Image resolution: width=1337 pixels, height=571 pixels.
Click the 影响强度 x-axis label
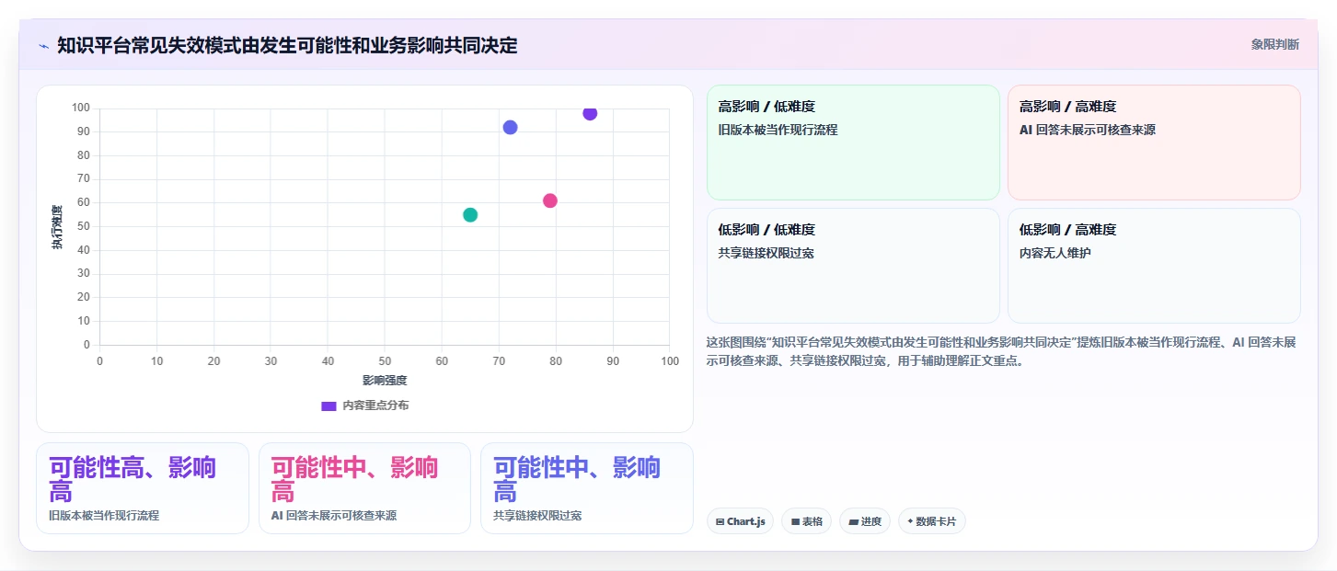385,380
